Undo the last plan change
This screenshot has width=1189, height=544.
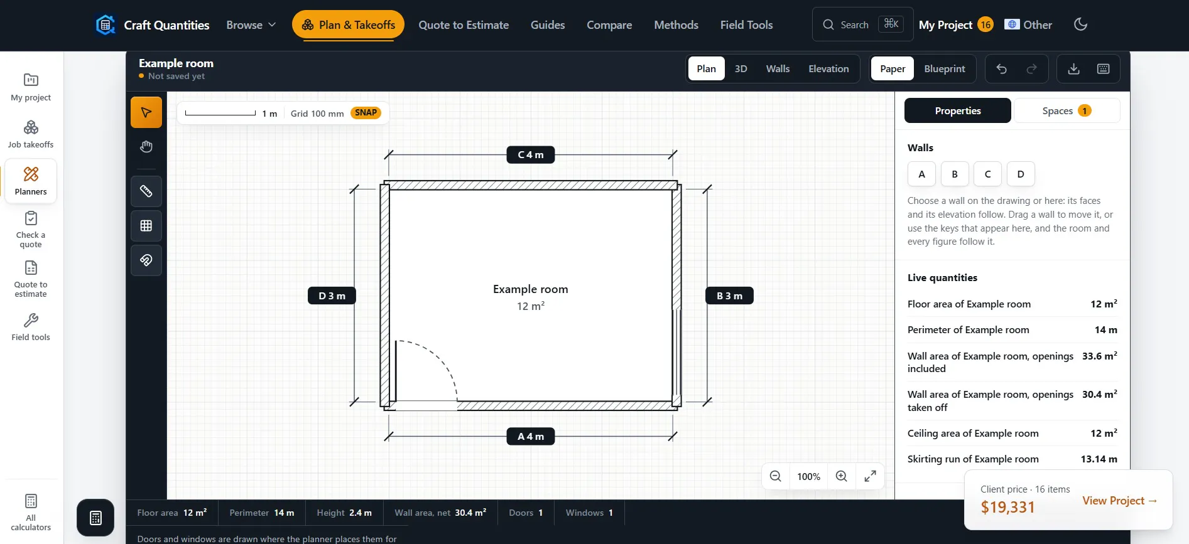(x=1002, y=69)
